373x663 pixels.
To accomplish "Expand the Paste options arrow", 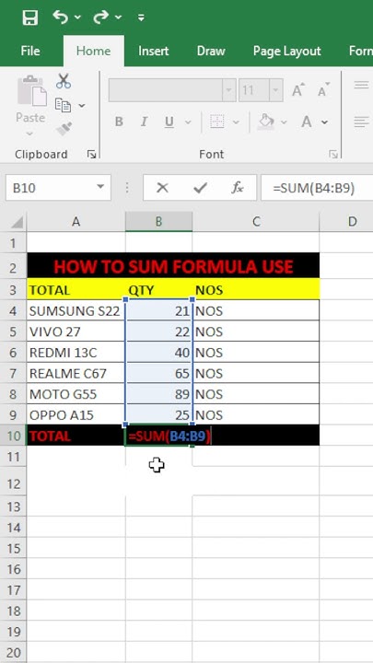I will coord(29,134).
